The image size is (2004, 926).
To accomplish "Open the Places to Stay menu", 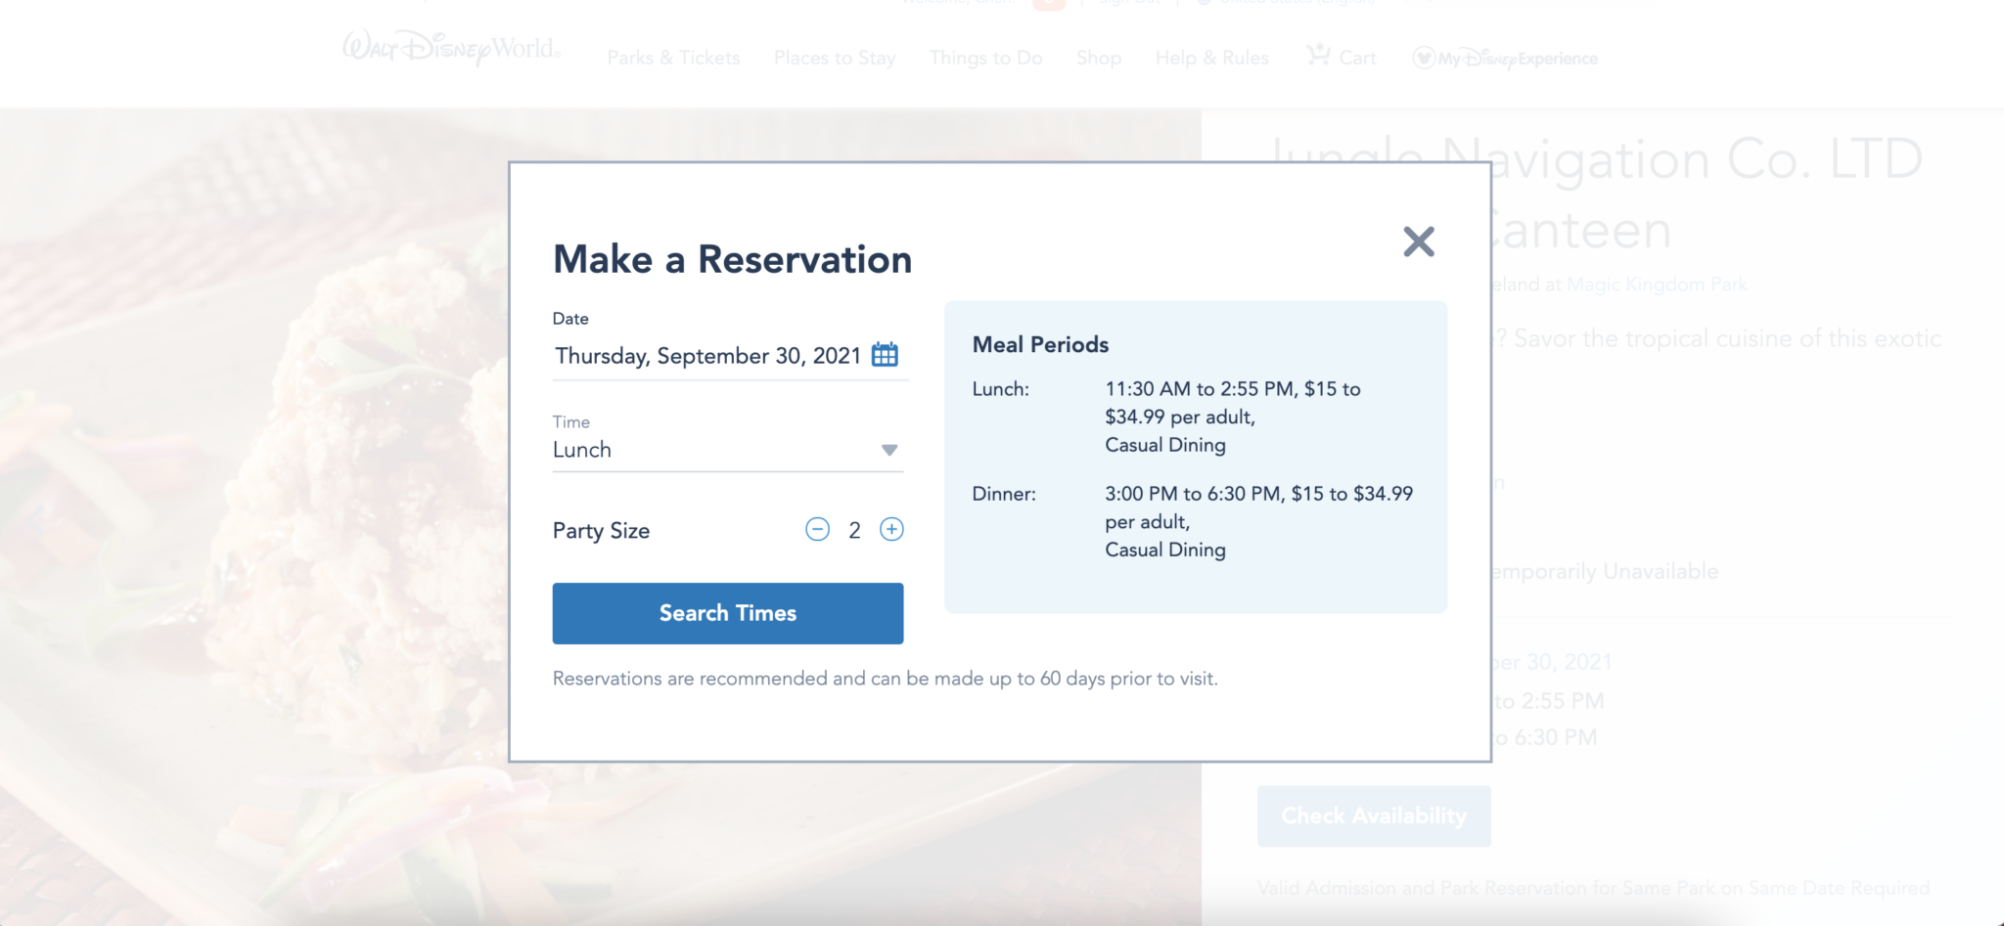I will click(835, 58).
